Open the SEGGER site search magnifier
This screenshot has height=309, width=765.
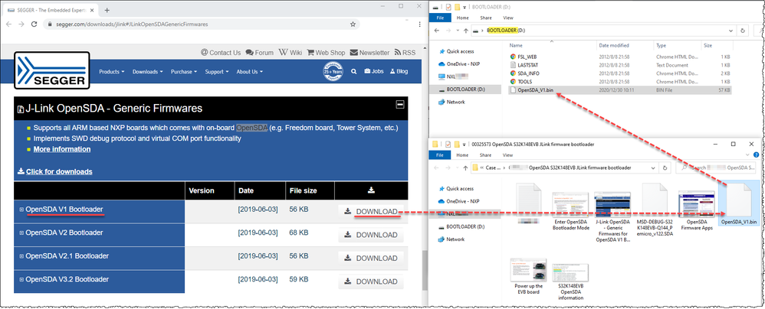pos(353,72)
